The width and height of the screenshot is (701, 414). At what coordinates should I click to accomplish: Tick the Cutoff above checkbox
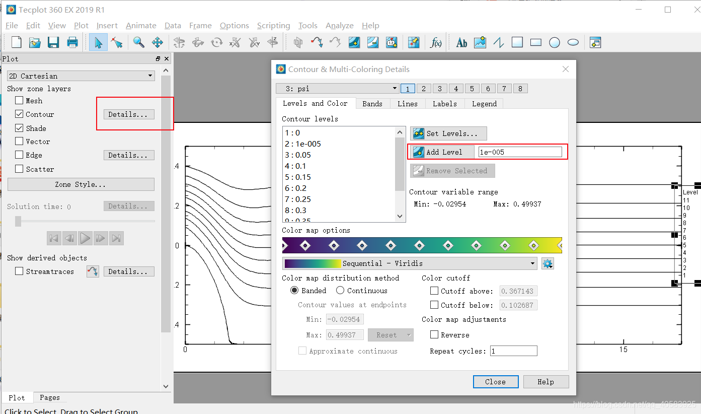tap(434, 291)
